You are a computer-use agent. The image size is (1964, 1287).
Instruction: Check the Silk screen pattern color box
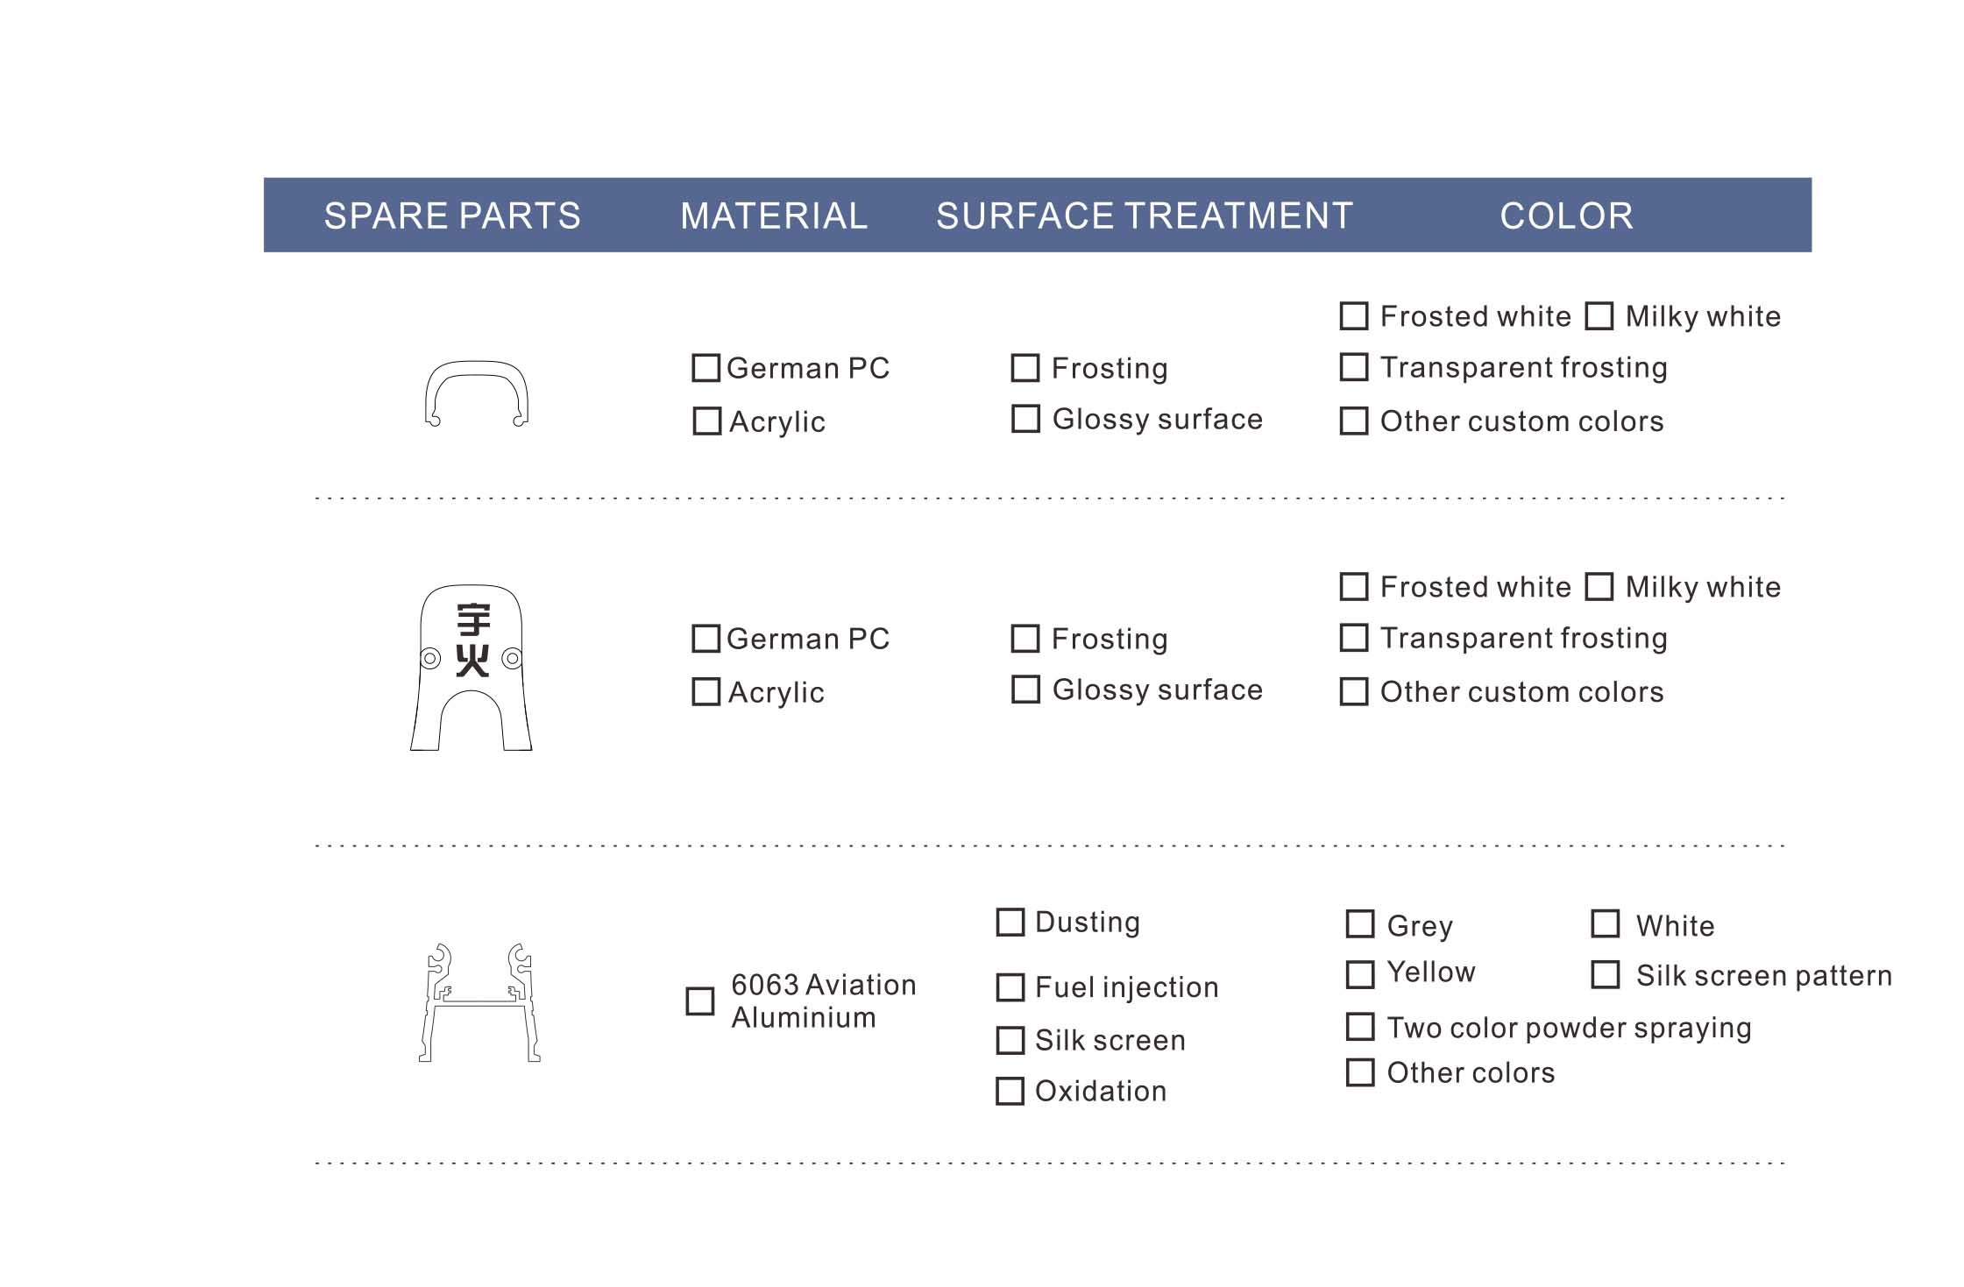coord(1605,974)
